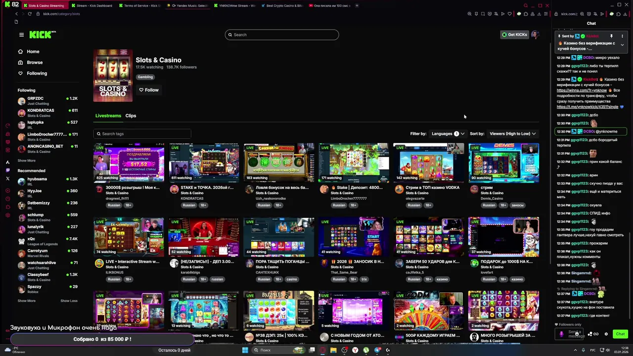Switch to 'Best Crypto Casino' browser tab

283,5
